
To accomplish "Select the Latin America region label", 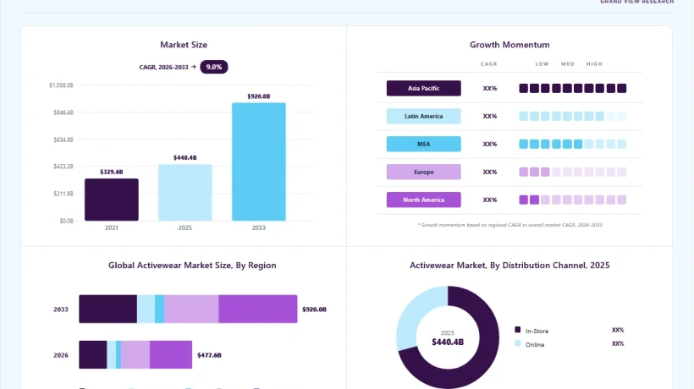I will click(423, 116).
